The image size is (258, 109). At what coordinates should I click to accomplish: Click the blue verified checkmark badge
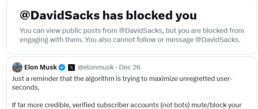tap(62, 67)
